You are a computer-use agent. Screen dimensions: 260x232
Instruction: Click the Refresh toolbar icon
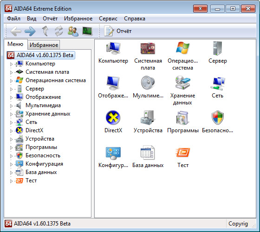[59, 31]
